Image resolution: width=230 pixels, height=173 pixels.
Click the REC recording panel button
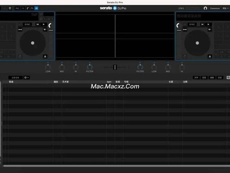[x=17, y=8]
